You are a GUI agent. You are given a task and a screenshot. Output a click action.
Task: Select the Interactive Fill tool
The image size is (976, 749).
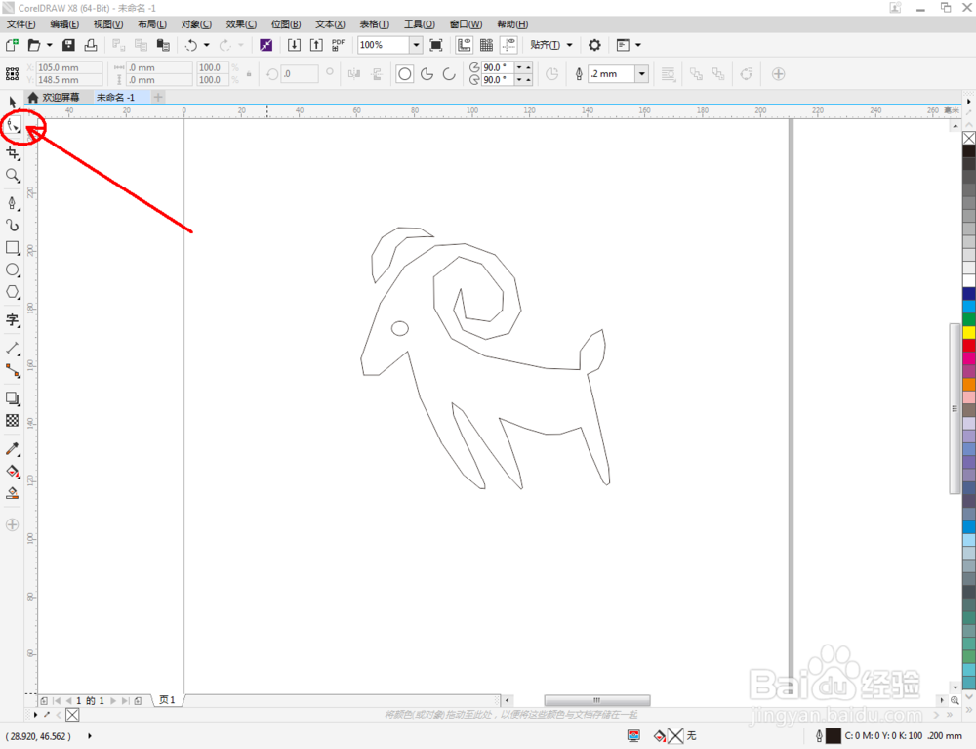point(13,472)
